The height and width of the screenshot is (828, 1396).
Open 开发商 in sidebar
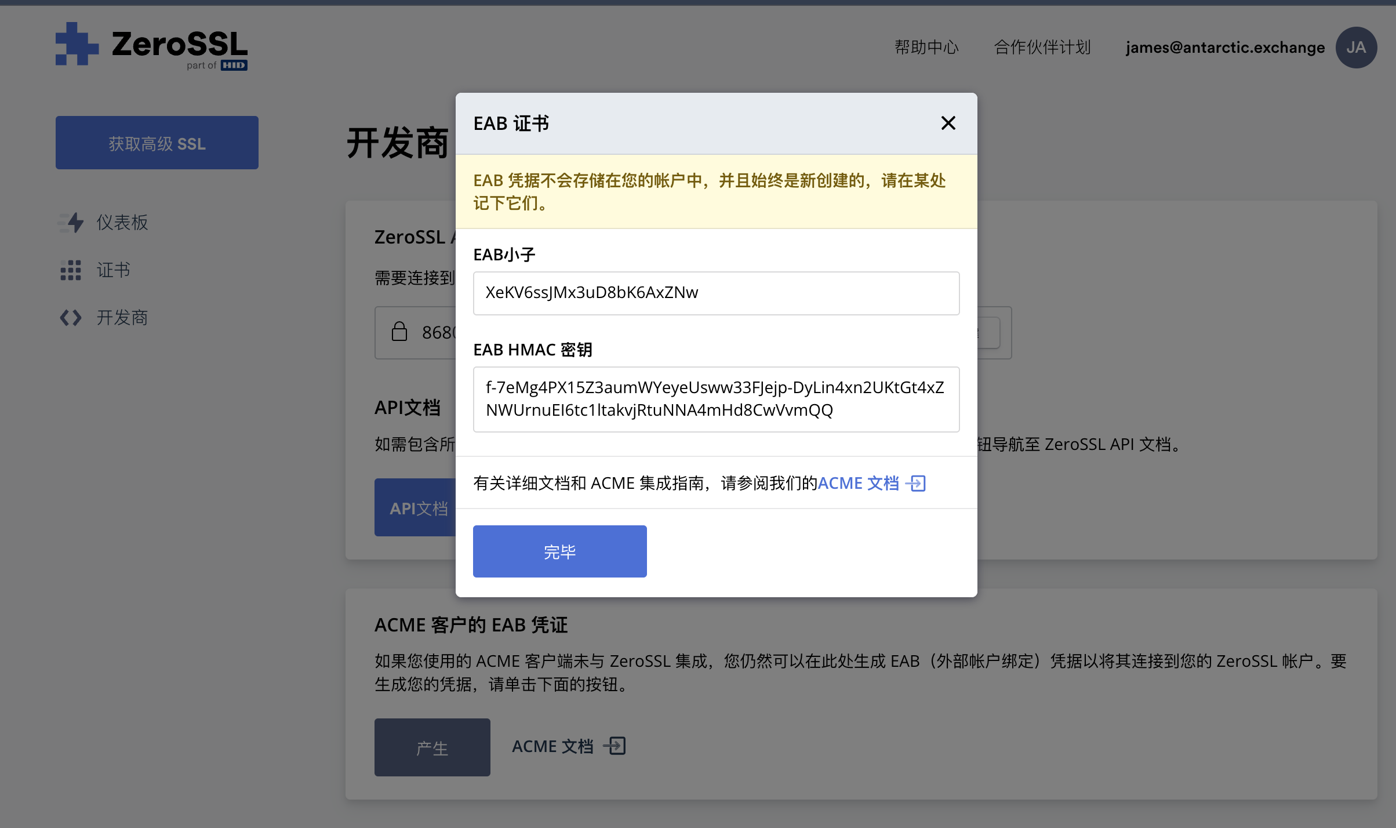tap(122, 318)
